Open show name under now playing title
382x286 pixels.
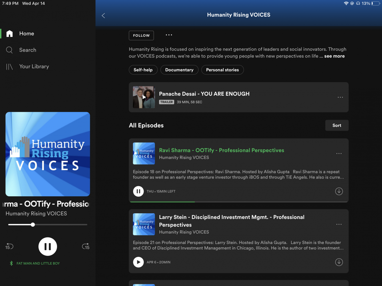[x=36, y=214]
